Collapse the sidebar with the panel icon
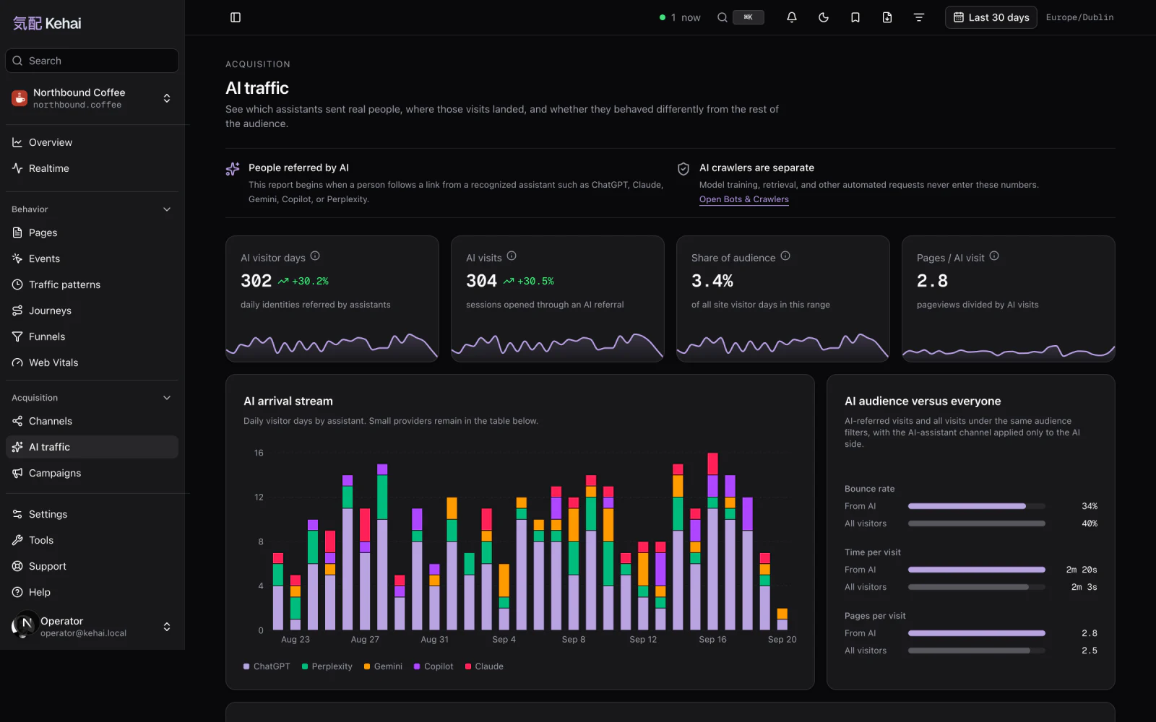Viewport: 1156px width, 722px height. 236,17
